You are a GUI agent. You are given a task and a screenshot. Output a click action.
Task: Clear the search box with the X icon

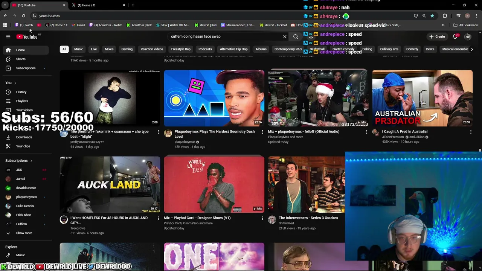pos(285,37)
